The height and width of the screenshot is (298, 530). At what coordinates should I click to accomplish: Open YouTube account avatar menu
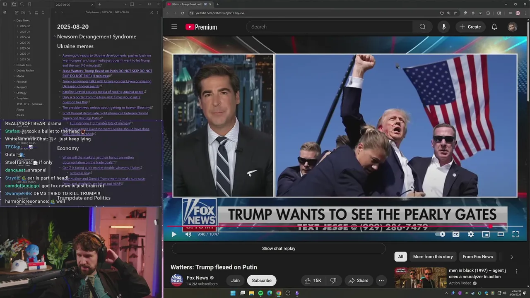point(513,27)
